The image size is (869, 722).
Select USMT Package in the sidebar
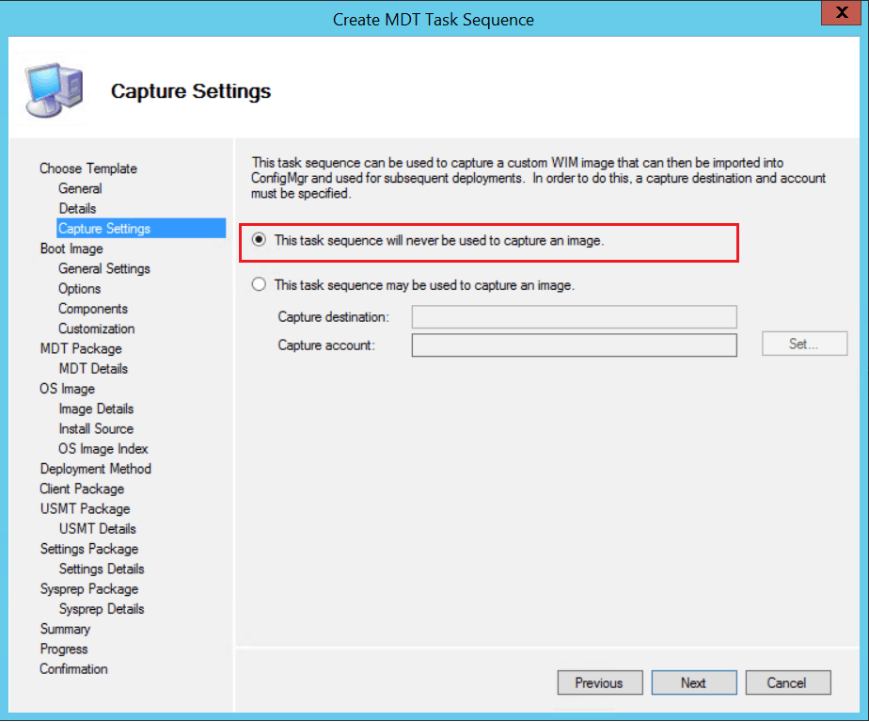tap(85, 508)
